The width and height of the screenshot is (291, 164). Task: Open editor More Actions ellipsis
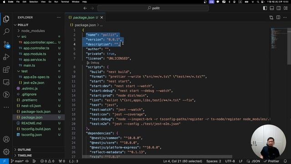(285, 17)
